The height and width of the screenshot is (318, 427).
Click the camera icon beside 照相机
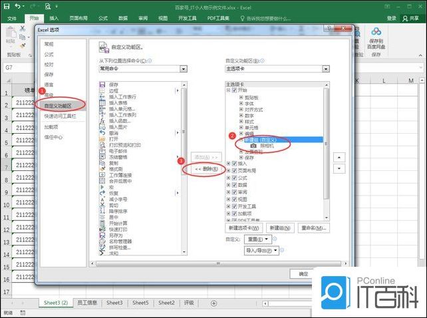(x=253, y=146)
